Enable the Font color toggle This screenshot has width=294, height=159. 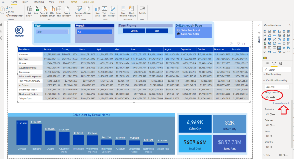coord(272,115)
